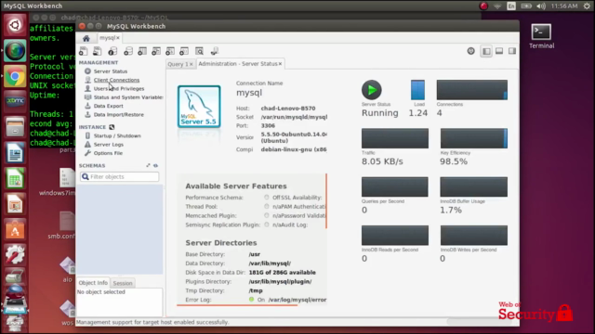Open the Terminal desktop shortcut
Screen dimensions: 595x334
(x=541, y=36)
